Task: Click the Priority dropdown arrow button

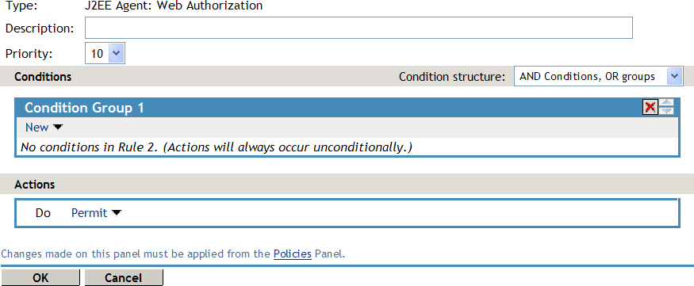Action: pyautogui.click(x=116, y=54)
